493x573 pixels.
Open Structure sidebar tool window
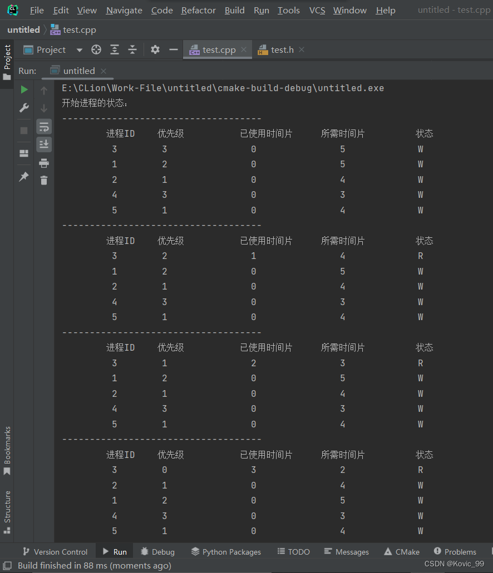[7, 512]
